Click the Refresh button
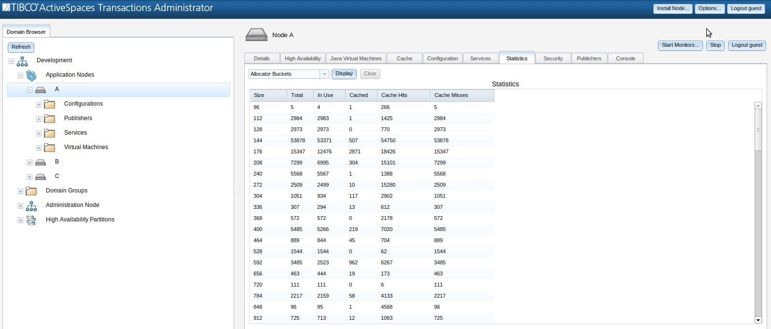Viewport: 771px width, 329px height. (x=21, y=47)
